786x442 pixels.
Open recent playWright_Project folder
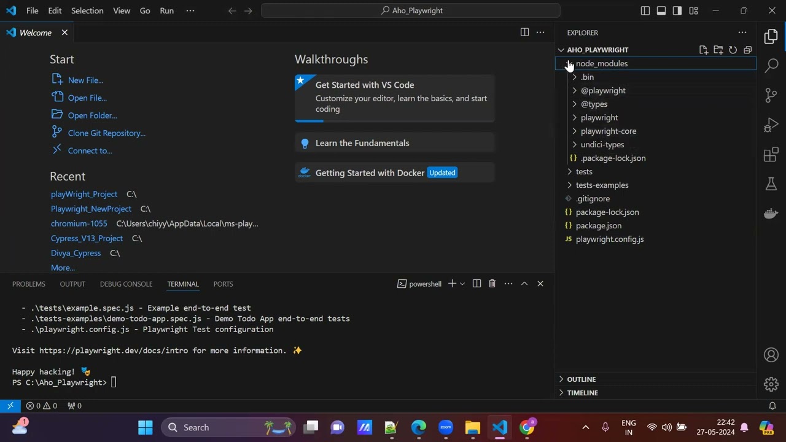84,194
